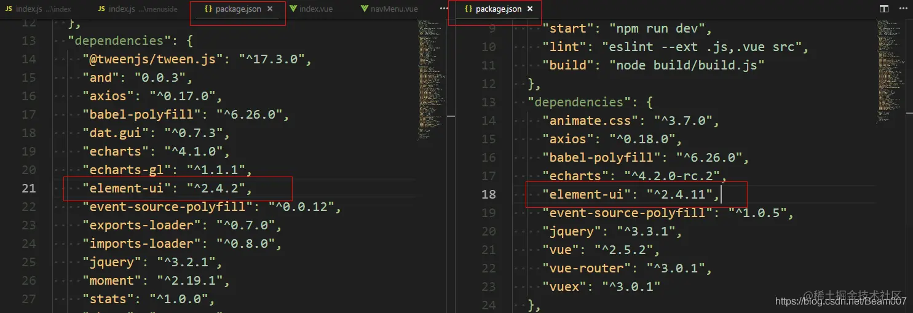Screen dimensions: 913x313
Task: Select line number 21 in left editor
Action: click(29, 188)
